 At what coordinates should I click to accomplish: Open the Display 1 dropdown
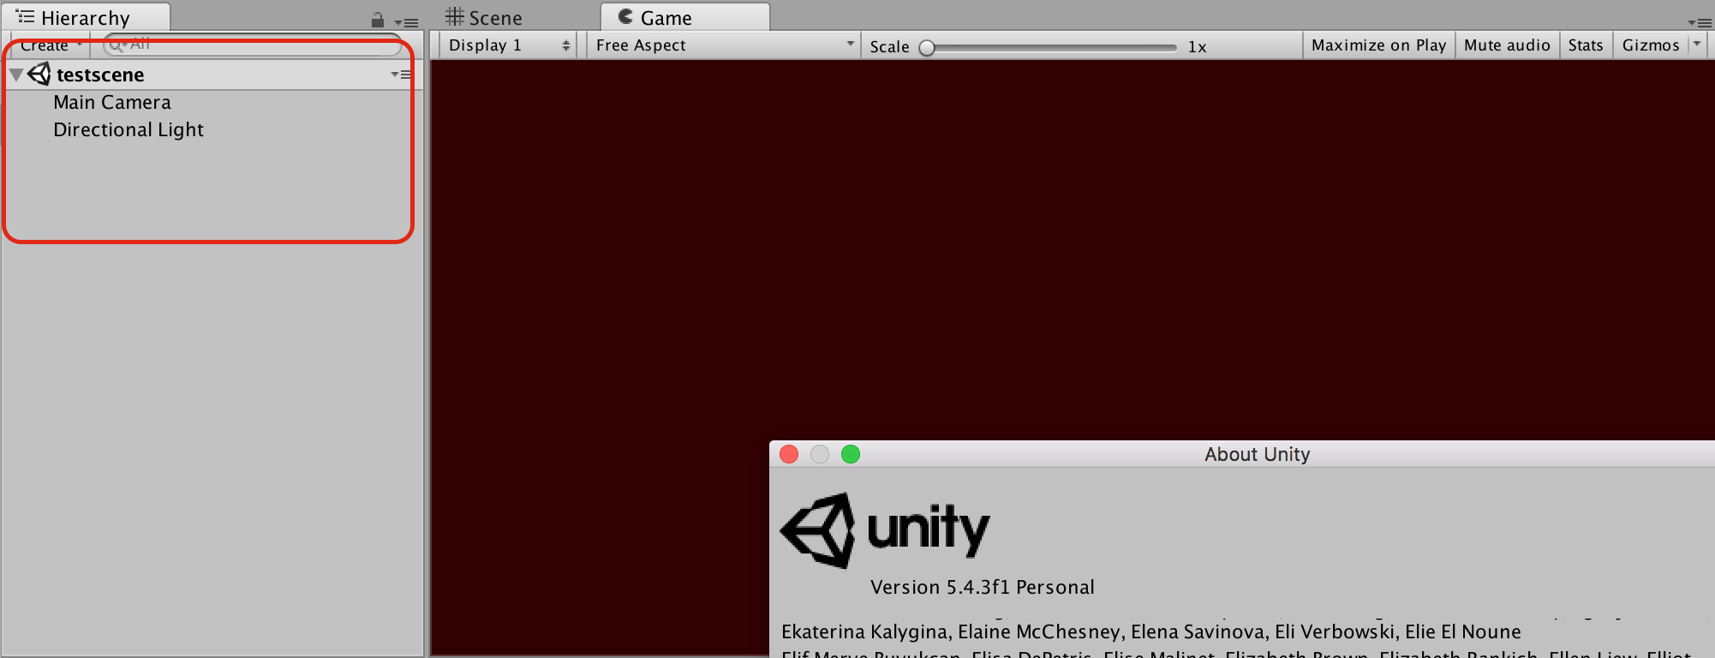509,45
